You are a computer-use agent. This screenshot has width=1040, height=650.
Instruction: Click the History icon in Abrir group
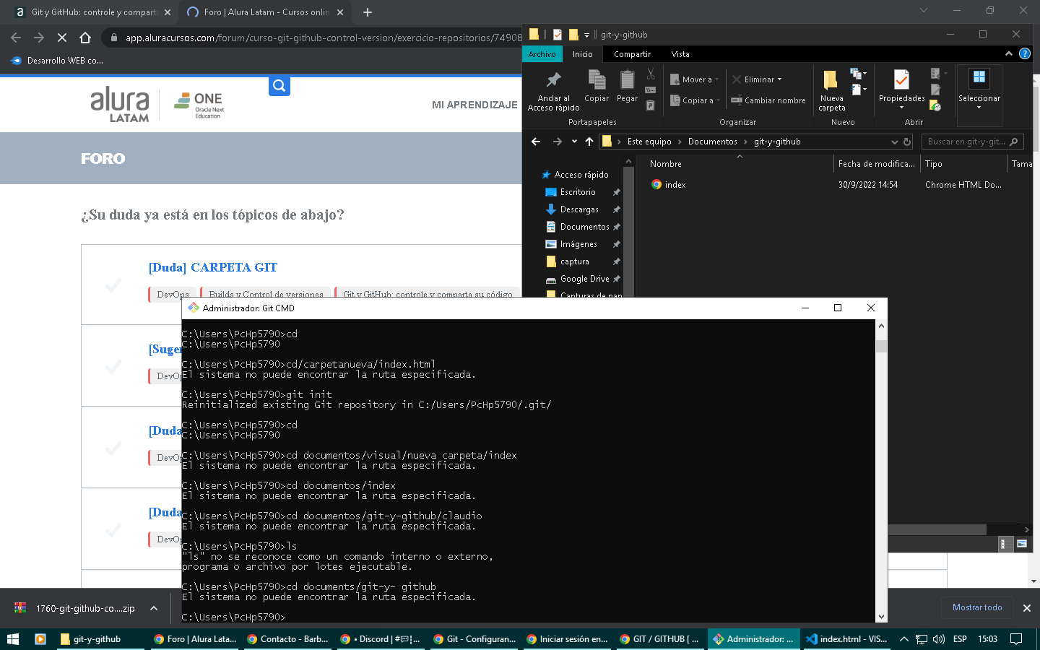pos(935,105)
